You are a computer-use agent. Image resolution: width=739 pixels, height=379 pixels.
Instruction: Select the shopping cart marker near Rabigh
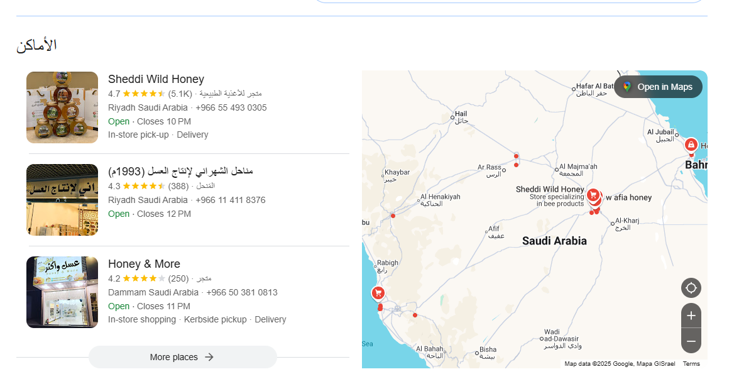point(378,293)
